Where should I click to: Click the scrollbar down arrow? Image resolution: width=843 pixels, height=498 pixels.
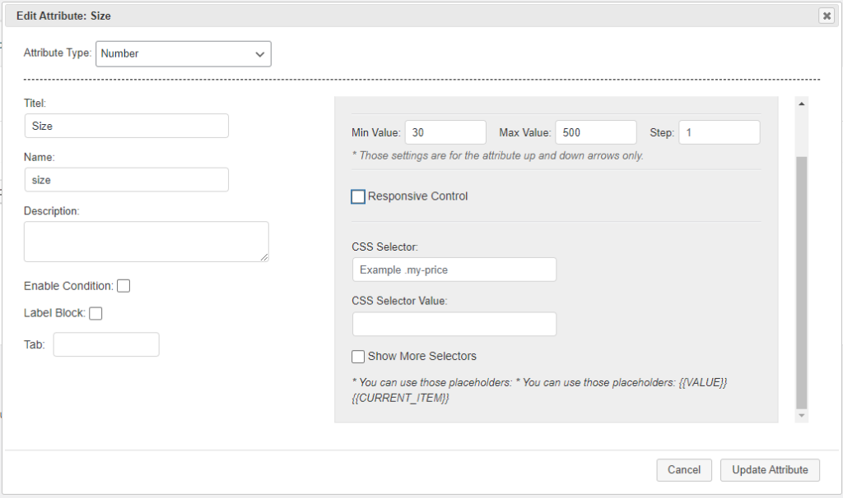click(x=802, y=415)
